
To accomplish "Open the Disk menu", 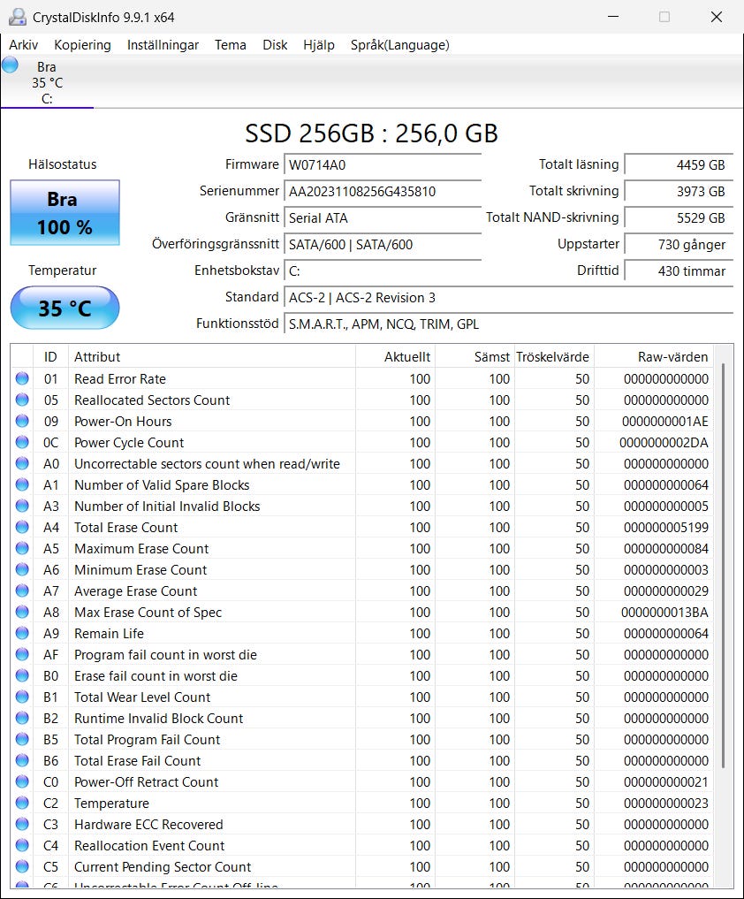I will point(275,45).
